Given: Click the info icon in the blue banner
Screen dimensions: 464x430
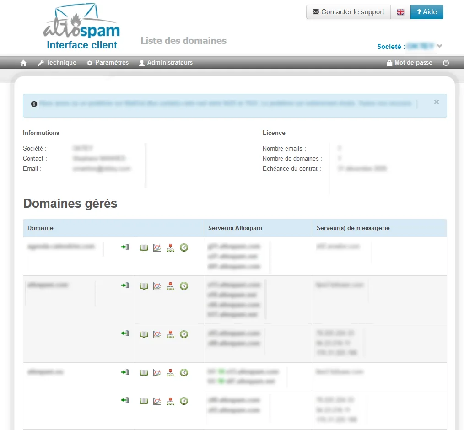Looking at the screenshot, I should click(x=34, y=104).
